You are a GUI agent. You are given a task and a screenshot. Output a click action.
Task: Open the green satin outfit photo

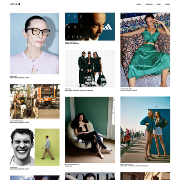(145, 50)
